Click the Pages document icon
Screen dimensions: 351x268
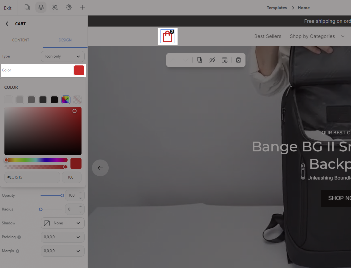(x=27, y=7)
